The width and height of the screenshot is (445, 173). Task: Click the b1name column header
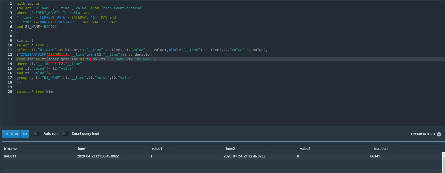click(x=10, y=148)
